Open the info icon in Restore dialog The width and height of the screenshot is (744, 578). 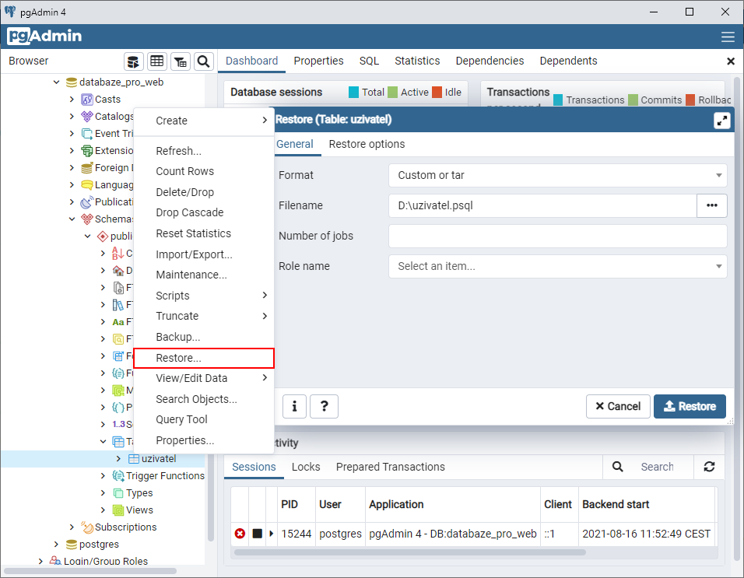294,406
